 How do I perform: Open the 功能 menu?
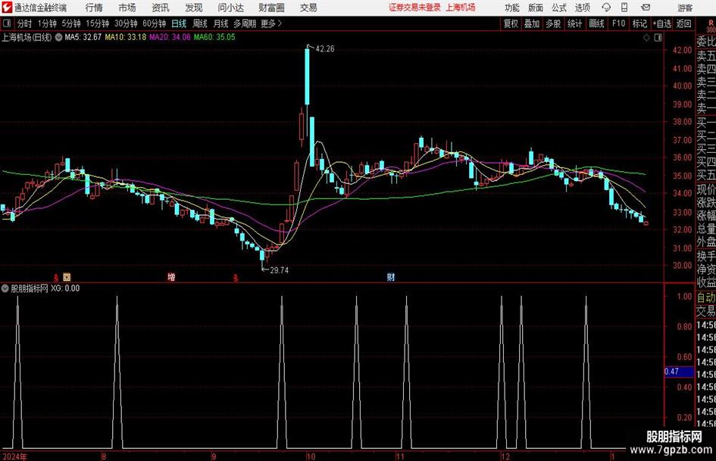pyautogui.click(x=512, y=8)
